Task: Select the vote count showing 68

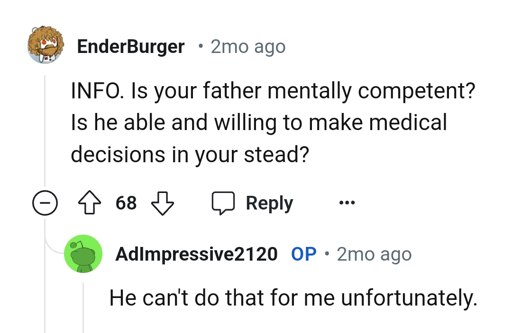Action: coord(126,202)
